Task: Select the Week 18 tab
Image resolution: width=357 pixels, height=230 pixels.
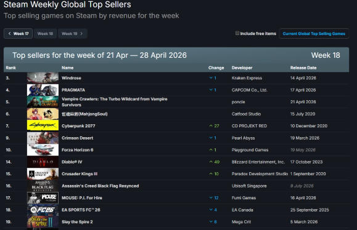Action: (x=45, y=34)
